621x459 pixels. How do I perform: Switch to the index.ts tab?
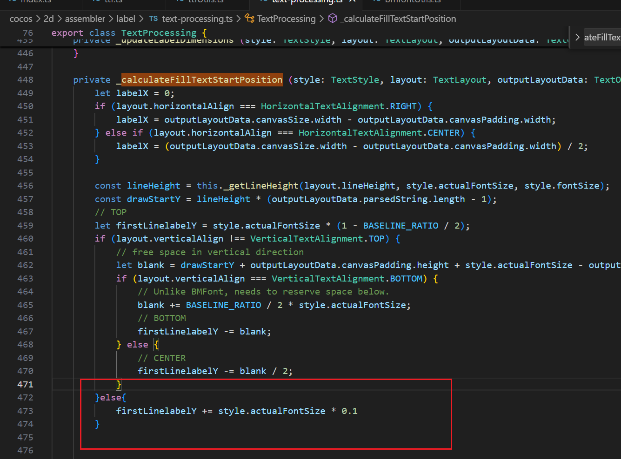(x=36, y=1)
